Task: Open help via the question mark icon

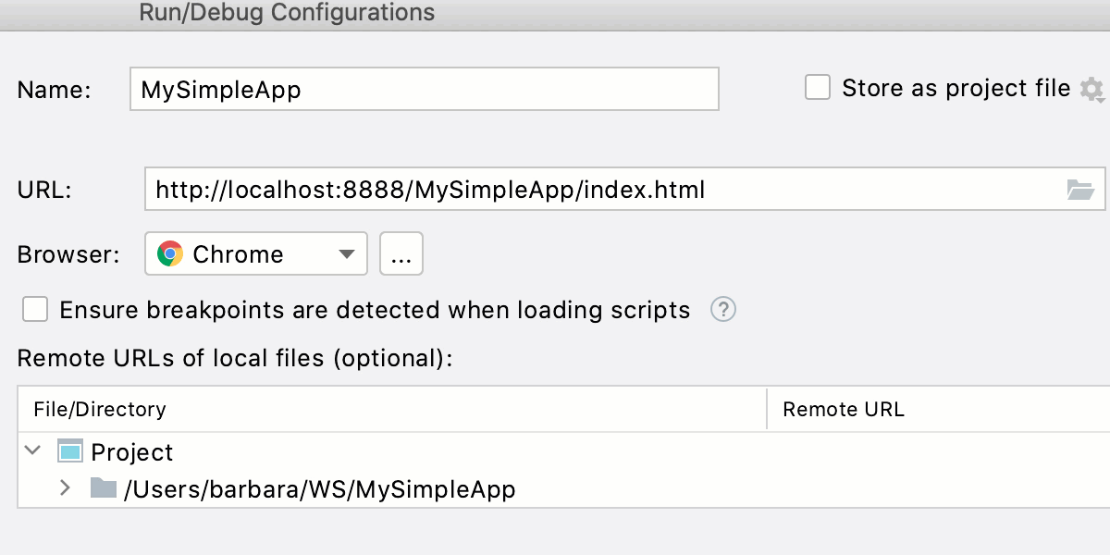Action: coord(723,310)
